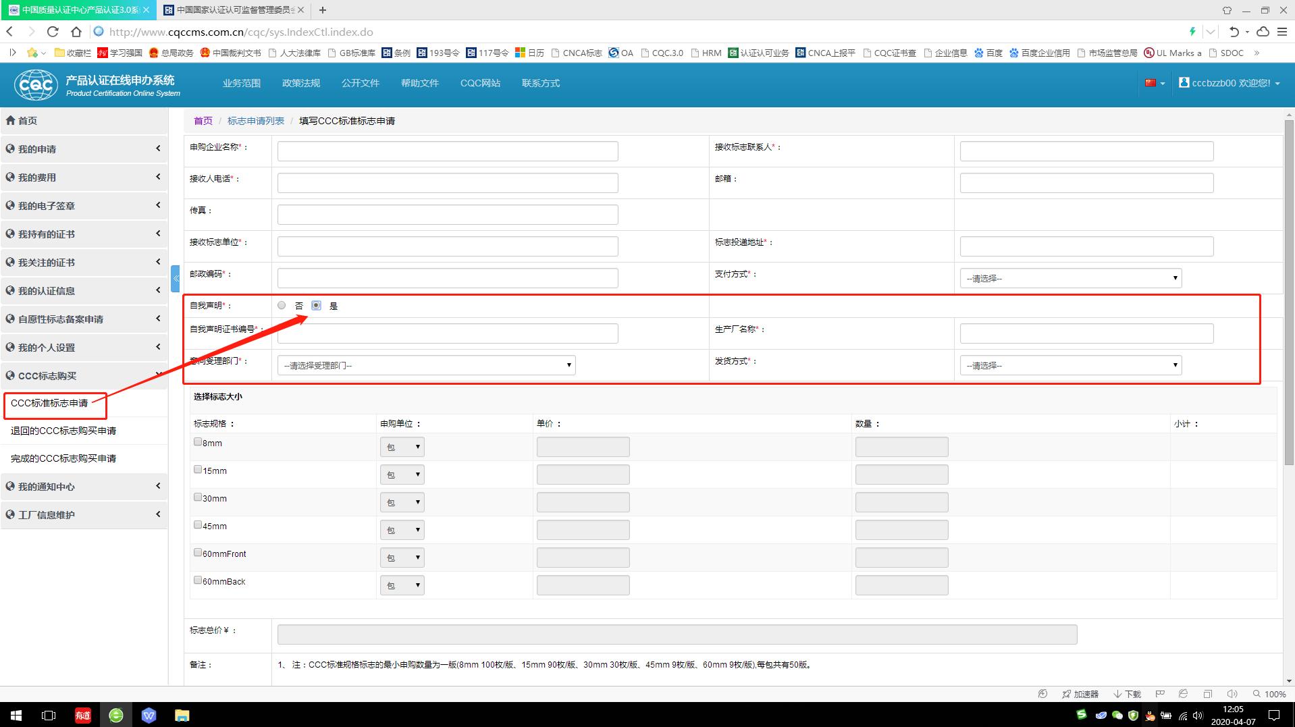Viewport: 1295px width, 727px height.
Task: Click the 生产厂名称 input field
Action: (1086, 333)
